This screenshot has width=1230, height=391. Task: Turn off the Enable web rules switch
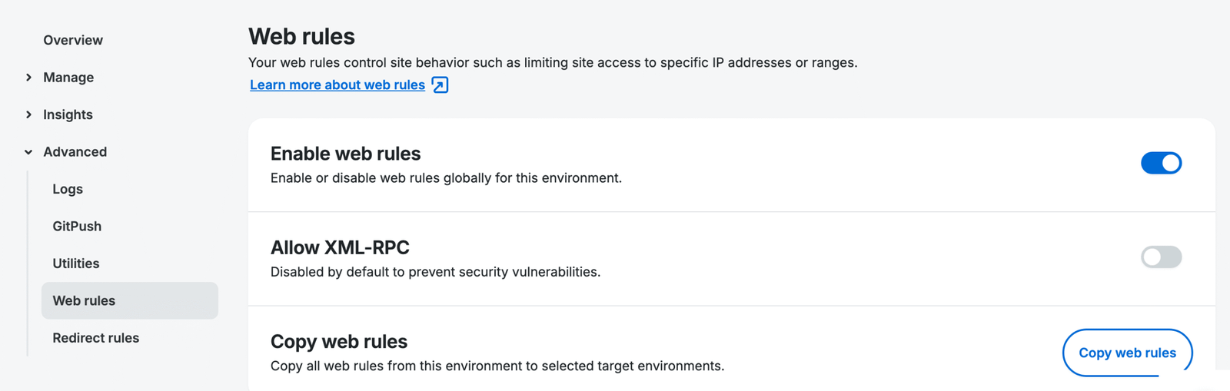pyautogui.click(x=1160, y=163)
